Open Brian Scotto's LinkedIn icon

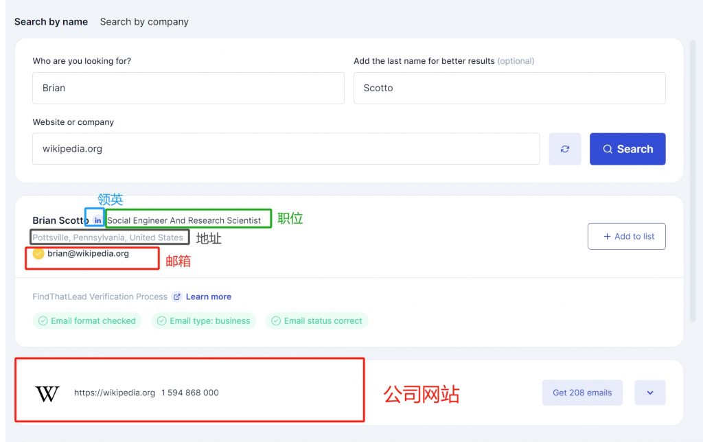point(97,220)
